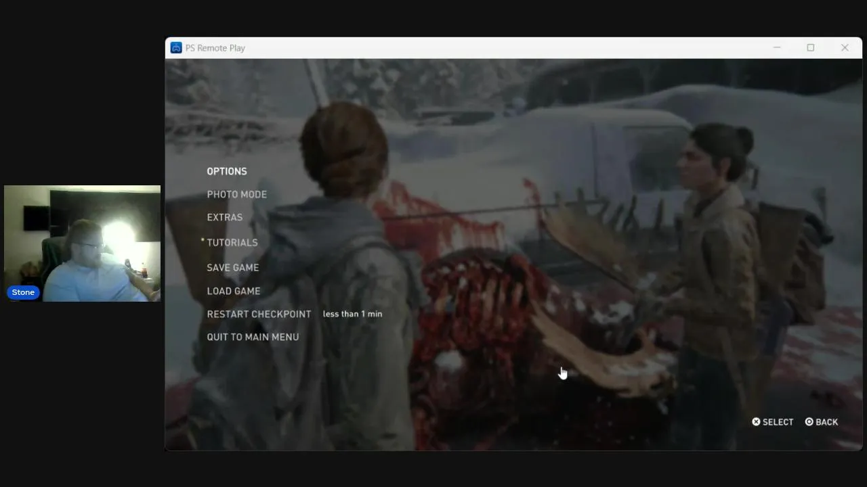Choose SAVE GAME option
Viewport: 867px width, 487px height.
pos(233,267)
